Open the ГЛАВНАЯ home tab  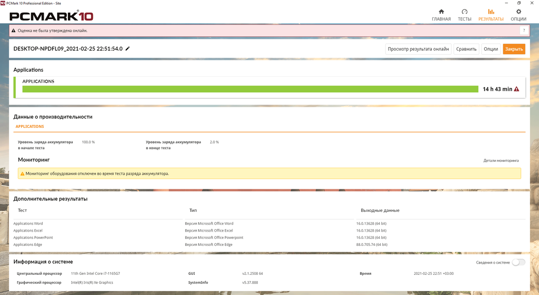click(x=441, y=15)
